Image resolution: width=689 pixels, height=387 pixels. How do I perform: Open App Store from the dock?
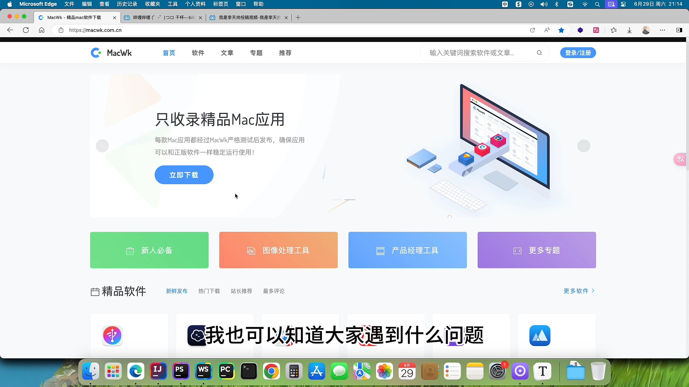pyautogui.click(x=317, y=372)
